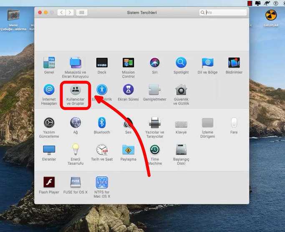Open the GRUPLAR desktop item
The width and height of the screenshot is (285, 232).
pos(271,16)
